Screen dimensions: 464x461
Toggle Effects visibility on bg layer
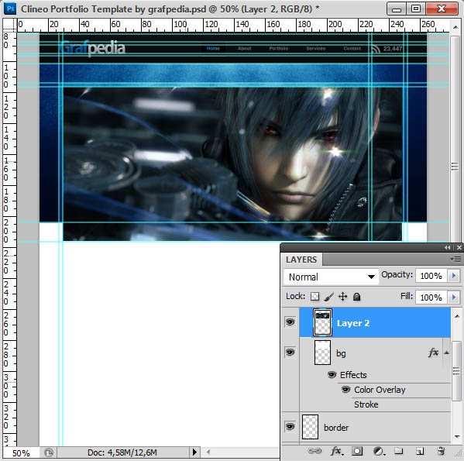(x=332, y=375)
